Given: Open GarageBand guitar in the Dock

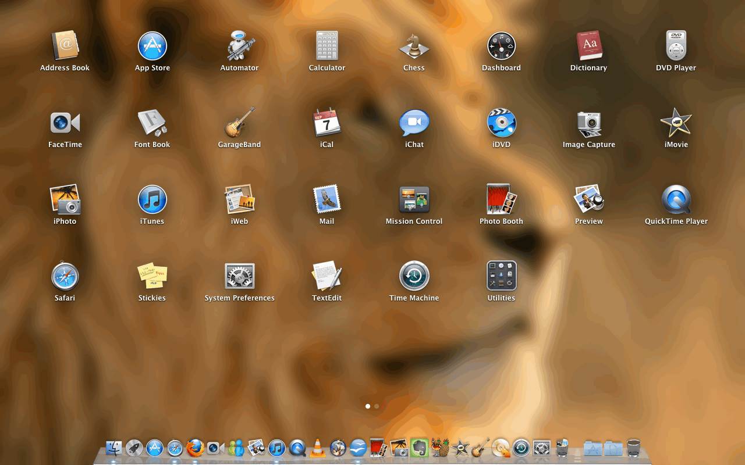Looking at the screenshot, I should click(x=481, y=448).
